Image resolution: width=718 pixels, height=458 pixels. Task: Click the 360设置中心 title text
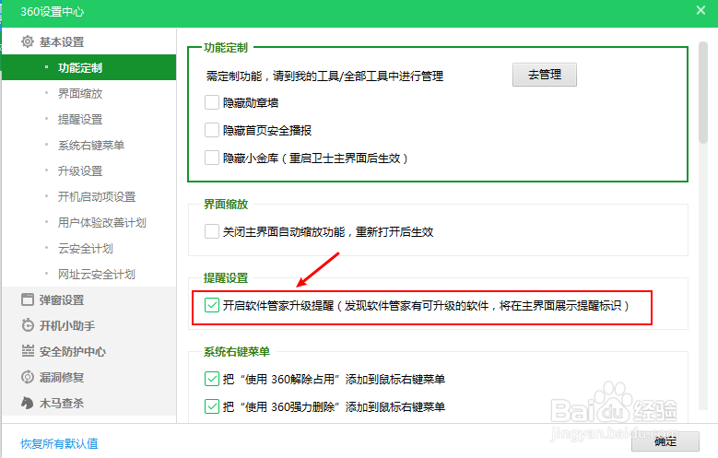[x=53, y=11]
